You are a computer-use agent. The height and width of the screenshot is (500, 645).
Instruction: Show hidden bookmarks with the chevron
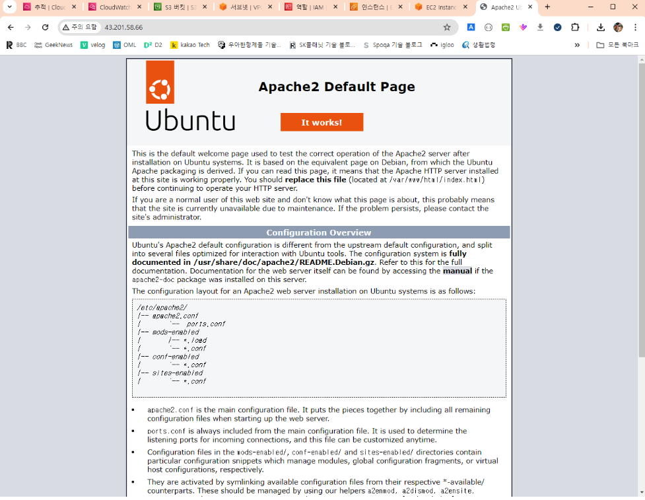pyautogui.click(x=577, y=45)
